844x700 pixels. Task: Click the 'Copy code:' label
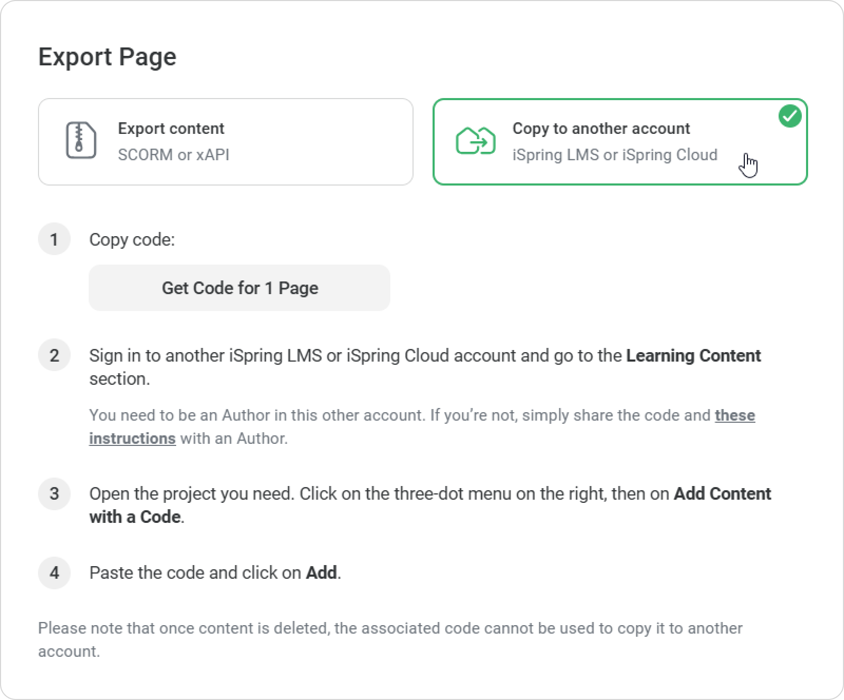132,240
